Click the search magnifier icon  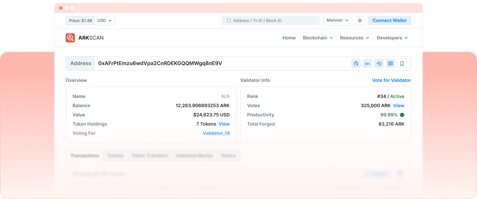pyautogui.click(x=229, y=21)
